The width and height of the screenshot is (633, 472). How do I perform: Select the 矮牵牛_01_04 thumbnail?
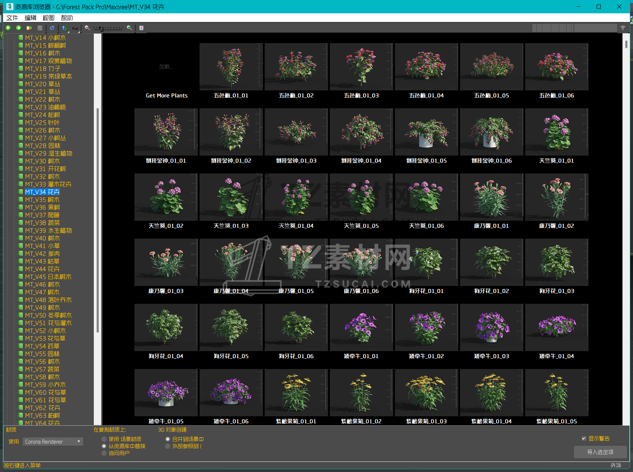coord(557,327)
